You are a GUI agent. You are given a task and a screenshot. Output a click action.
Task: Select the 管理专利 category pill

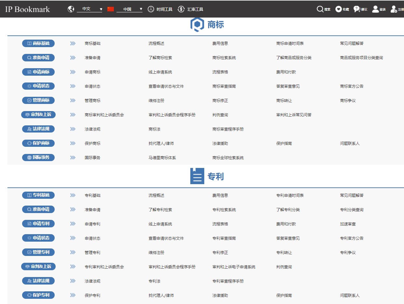[x=38, y=252]
